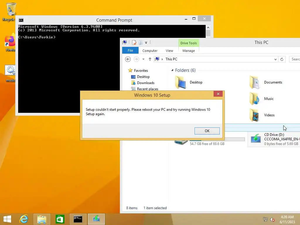The width and height of the screenshot is (300, 225).
Task: Open the address bar history dropdown
Action: 275,59
